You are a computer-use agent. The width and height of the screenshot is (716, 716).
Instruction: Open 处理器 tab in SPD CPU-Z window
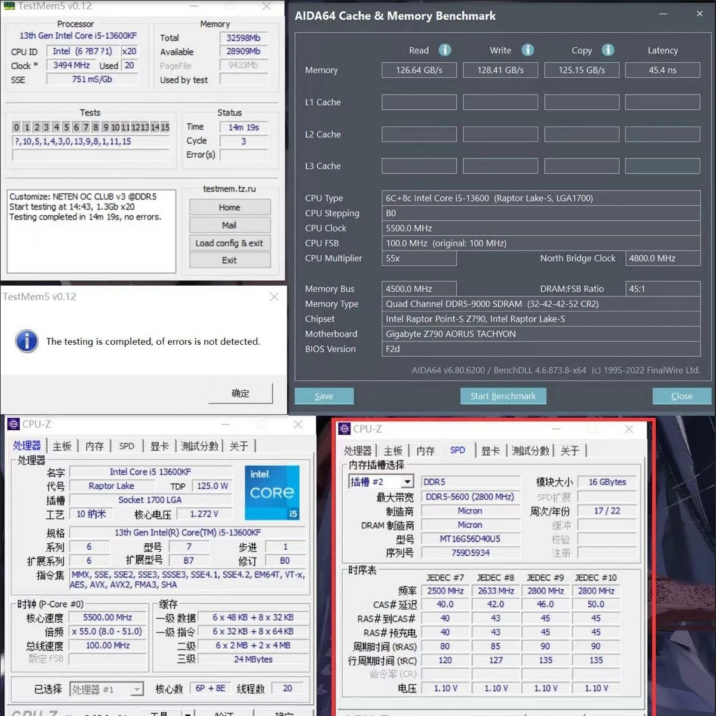coord(358,451)
